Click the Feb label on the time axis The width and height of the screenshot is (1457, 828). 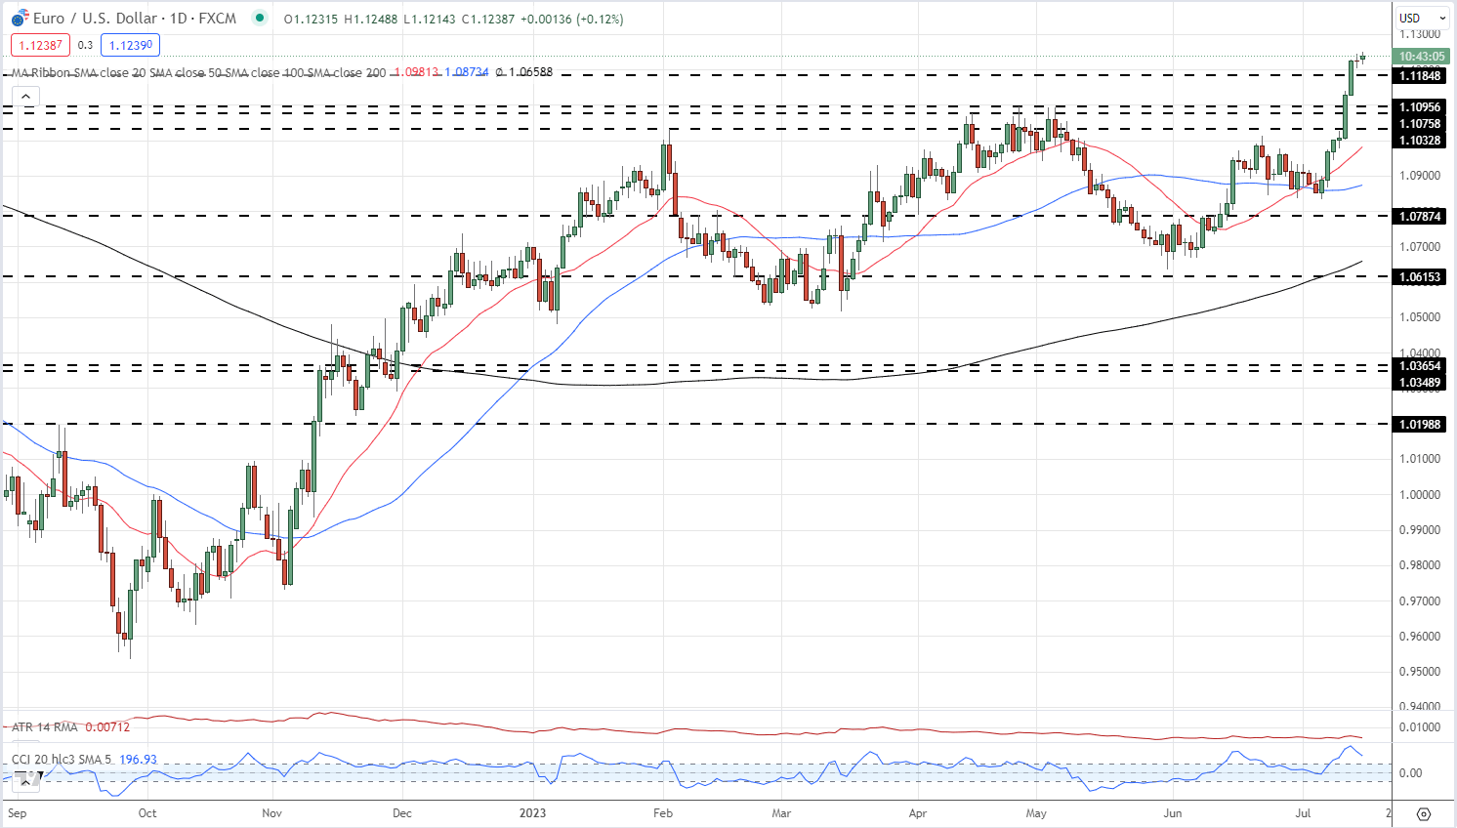662,812
